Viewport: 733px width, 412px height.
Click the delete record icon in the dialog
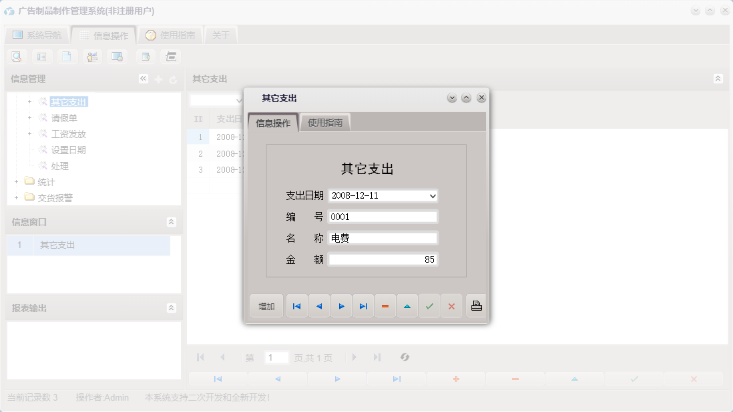pos(385,306)
